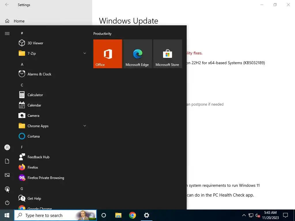Screen dimensions: 295x221
Task: Open the Microsoft Edge tile
Action: click(137, 54)
